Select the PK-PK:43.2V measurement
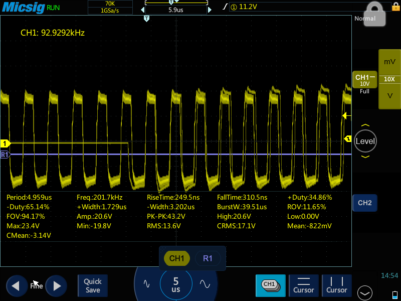Image resolution: width=401 pixels, height=301 pixels. [166, 216]
